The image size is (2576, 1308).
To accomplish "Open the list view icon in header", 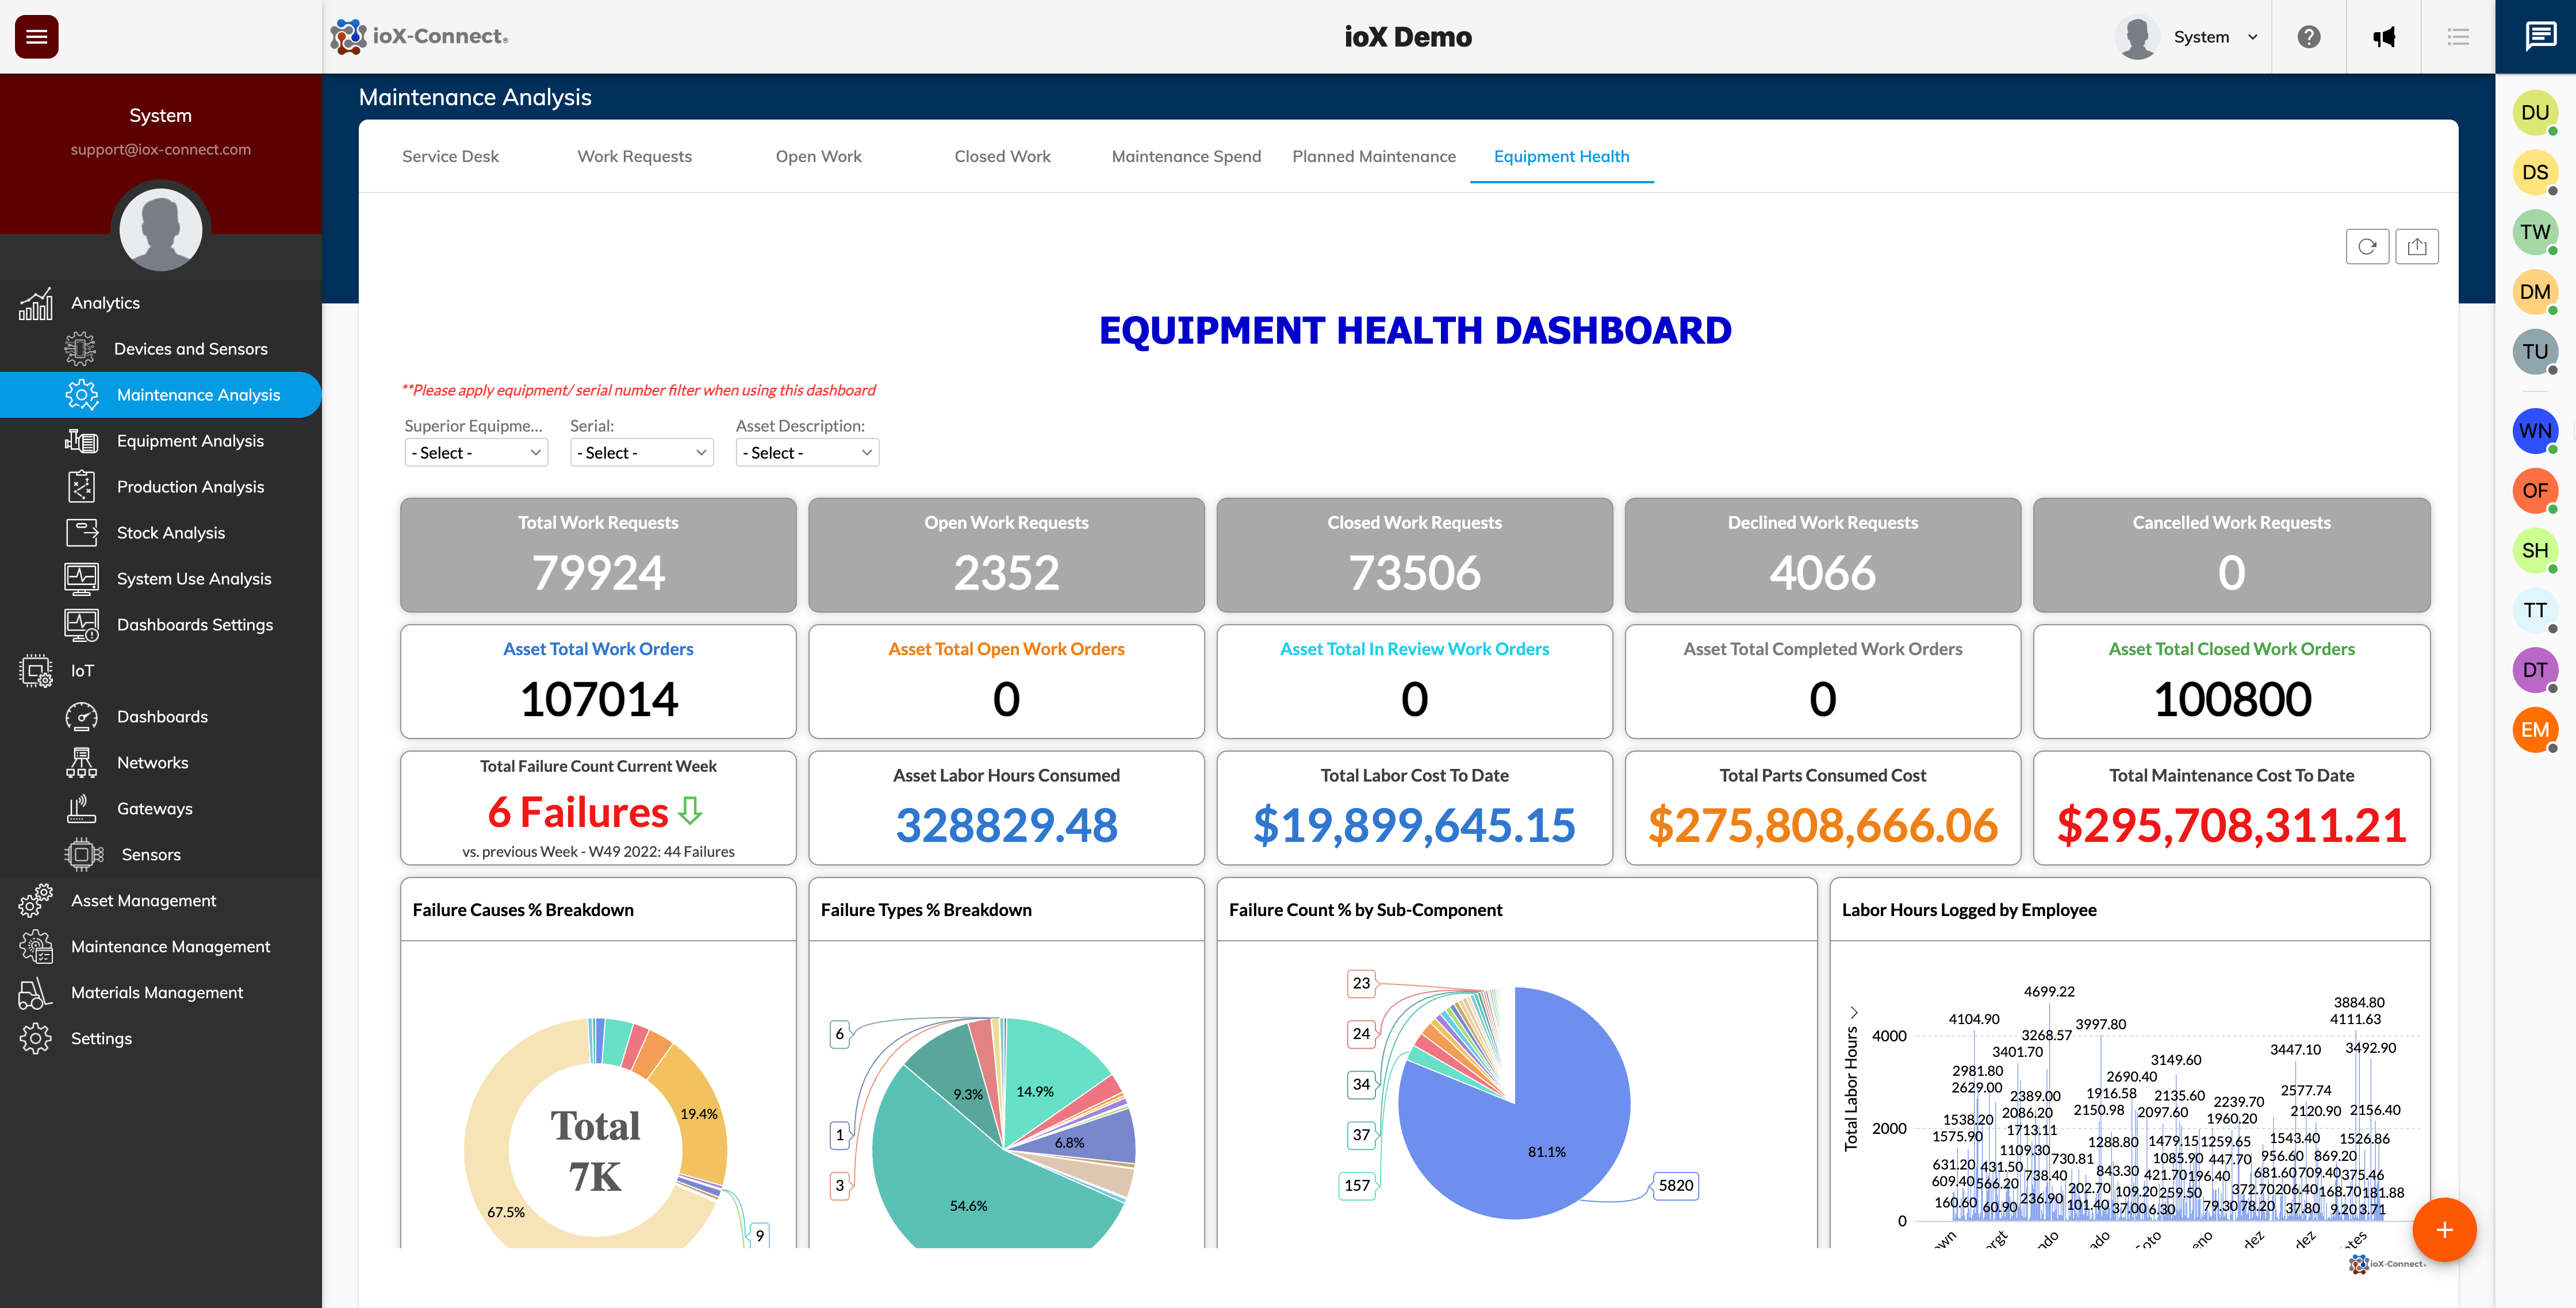I will coord(2458,37).
